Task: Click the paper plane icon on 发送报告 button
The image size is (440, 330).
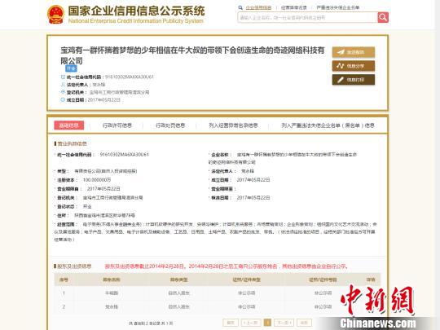Action: coord(341,52)
